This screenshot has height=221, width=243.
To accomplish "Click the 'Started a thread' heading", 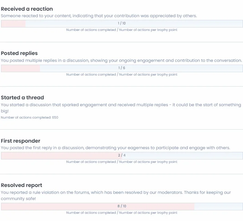I will pyautogui.click(x=22, y=98).
